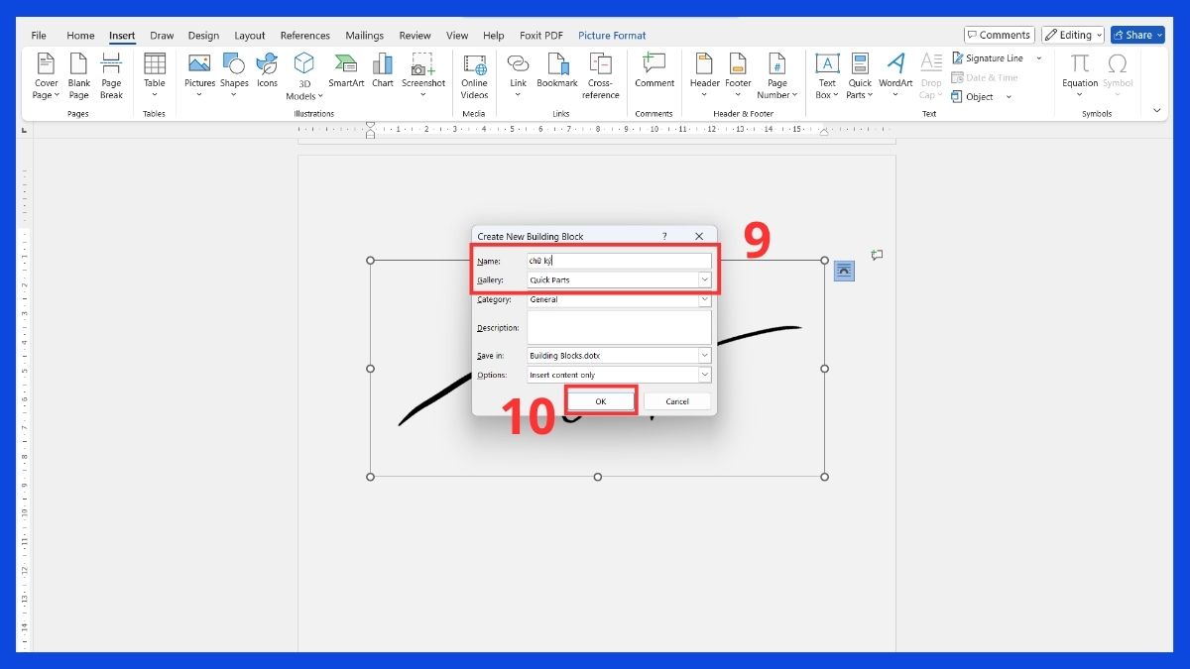Screen dimensions: 1190x669
Task: Go to the Layout tab
Action: (250, 36)
